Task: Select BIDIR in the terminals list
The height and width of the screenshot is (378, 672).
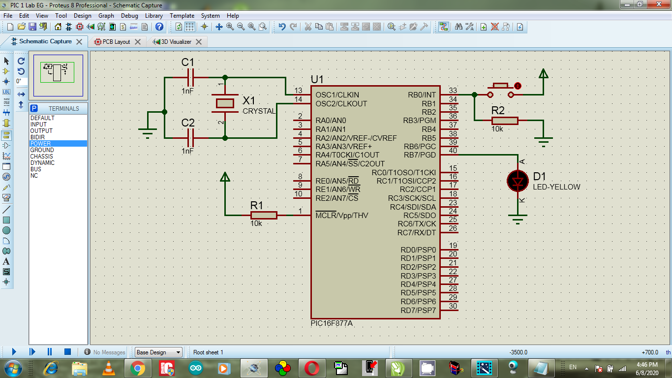Action: [58, 137]
